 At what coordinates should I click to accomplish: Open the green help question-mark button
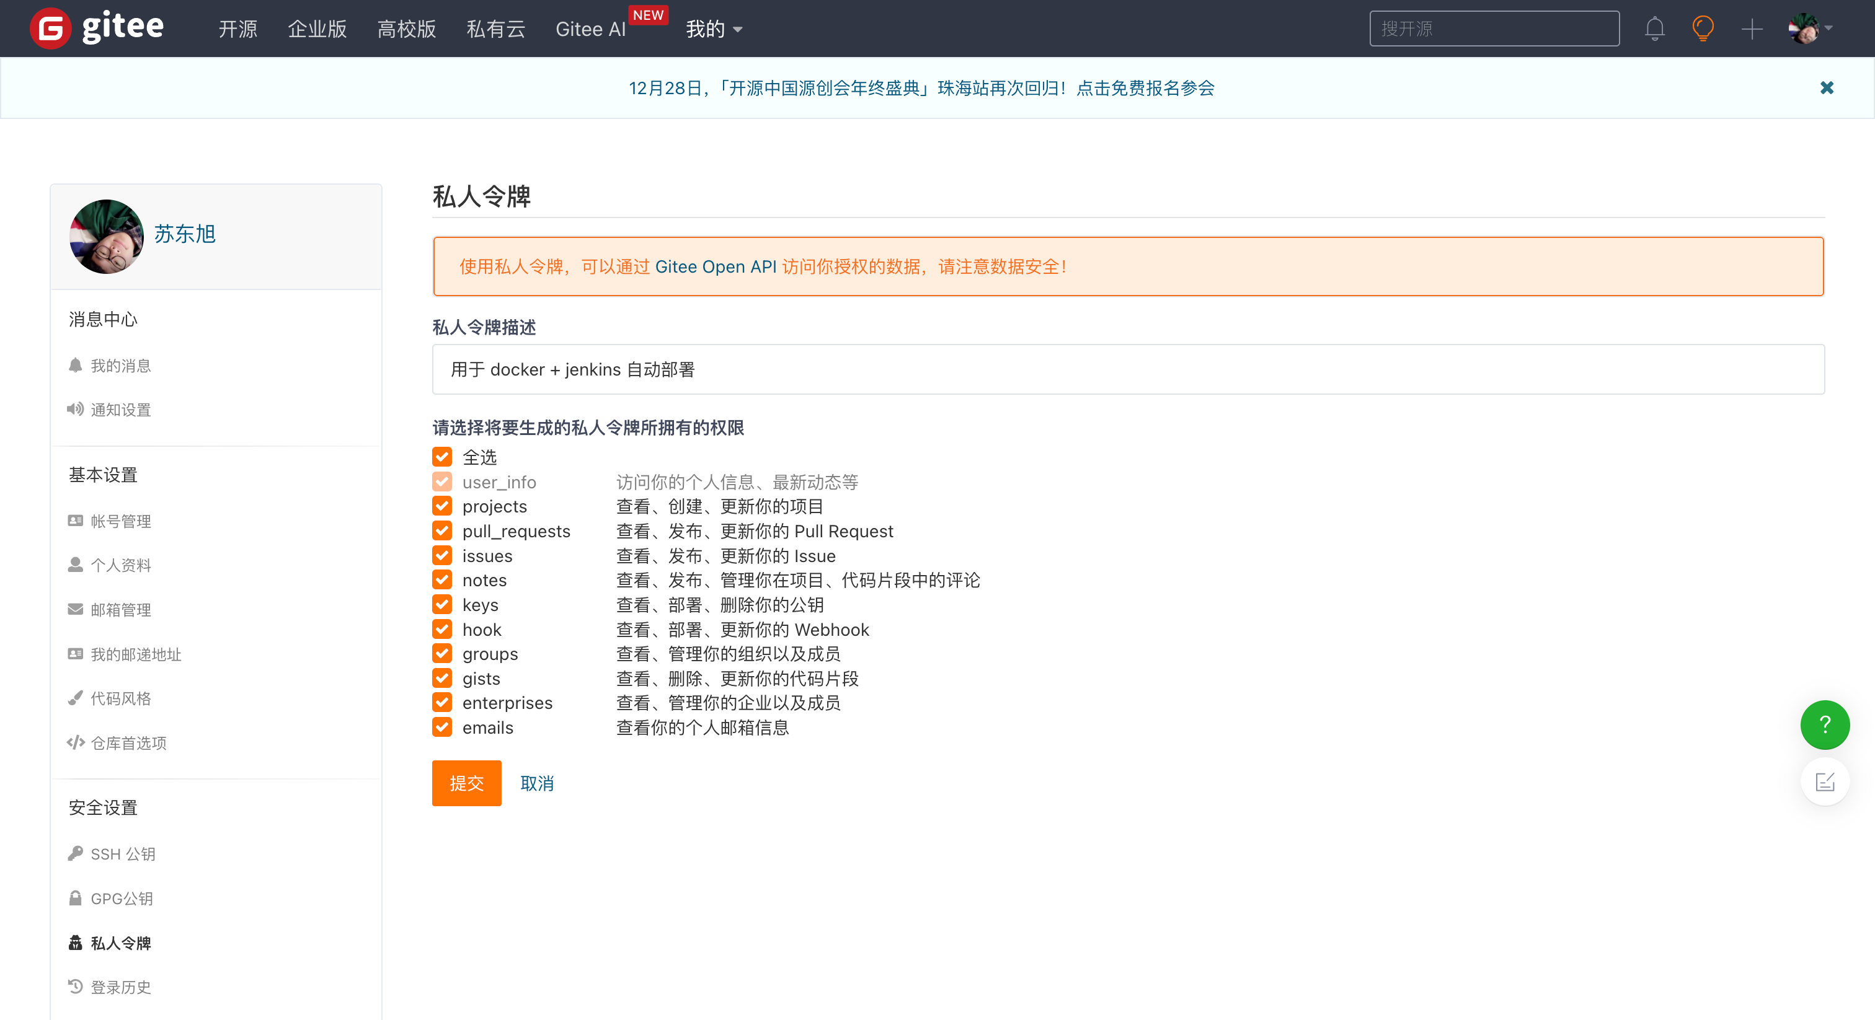point(1824,724)
